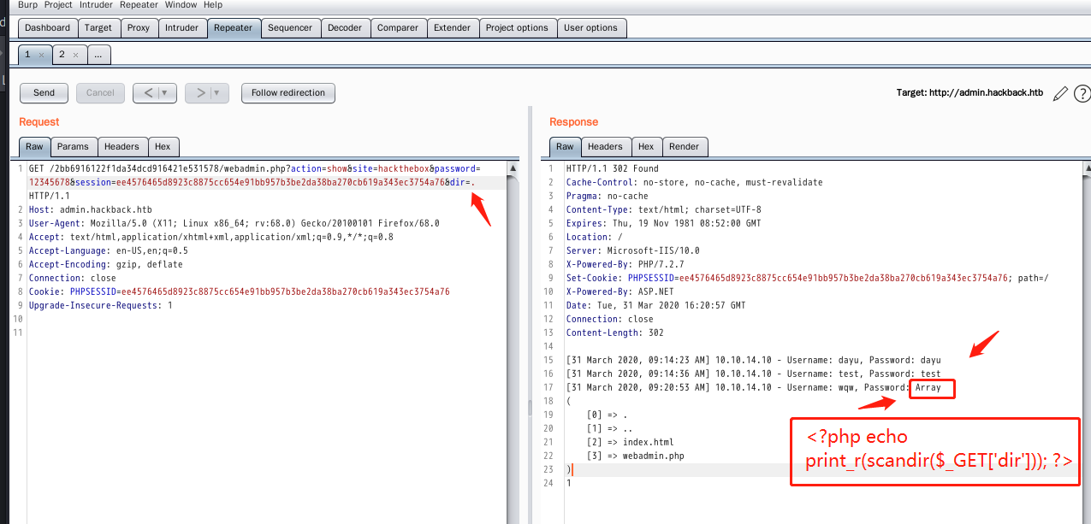The height and width of the screenshot is (524, 1091).
Task: Open the Repeater help question mark icon
Action: click(x=1082, y=93)
